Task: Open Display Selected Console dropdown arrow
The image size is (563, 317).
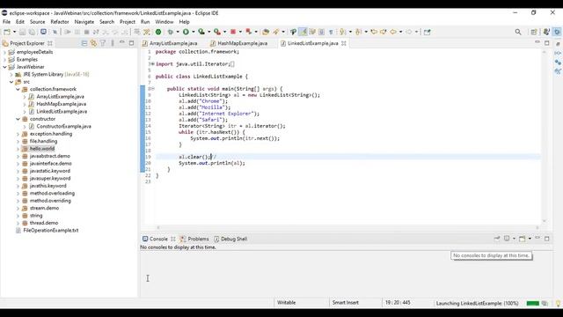Action: click(514, 239)
